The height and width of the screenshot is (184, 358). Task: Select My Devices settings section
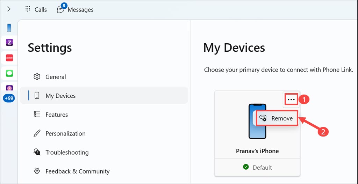[60, 96]
